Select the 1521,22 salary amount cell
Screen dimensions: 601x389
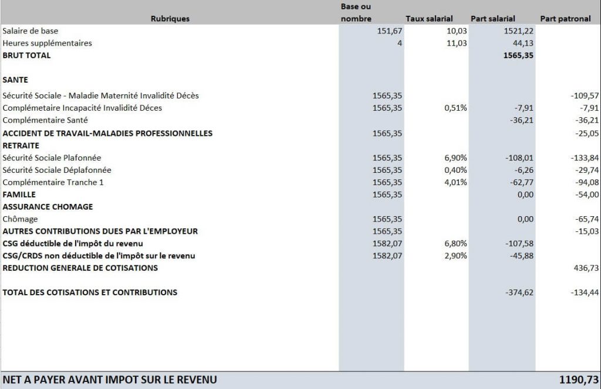coord(518,31)
